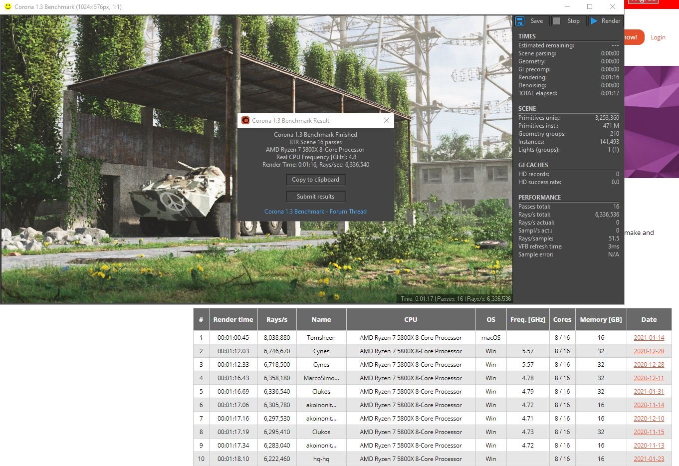Click the Render play triangle icon
This screenshot has width=679, height=466.
pos(594,21)
